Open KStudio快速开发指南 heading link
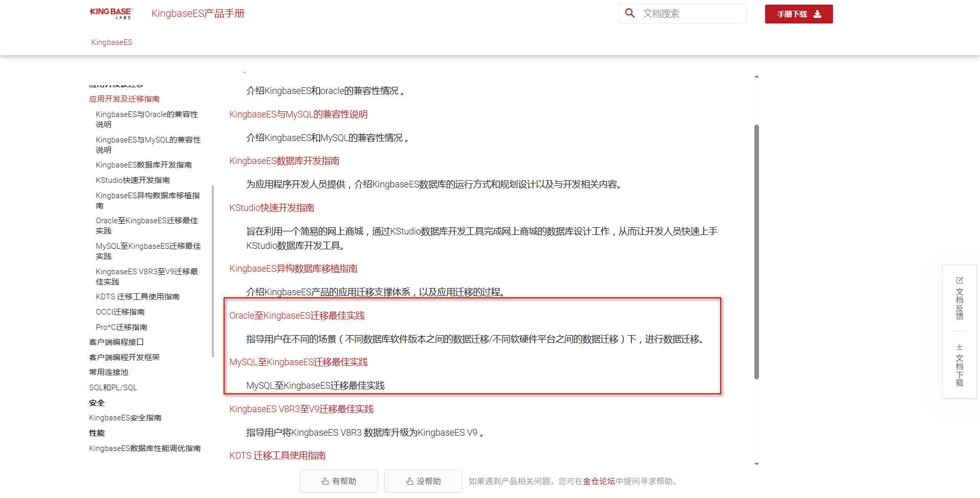The height and width of the screenshot is (498, 980). coord(272,208)
